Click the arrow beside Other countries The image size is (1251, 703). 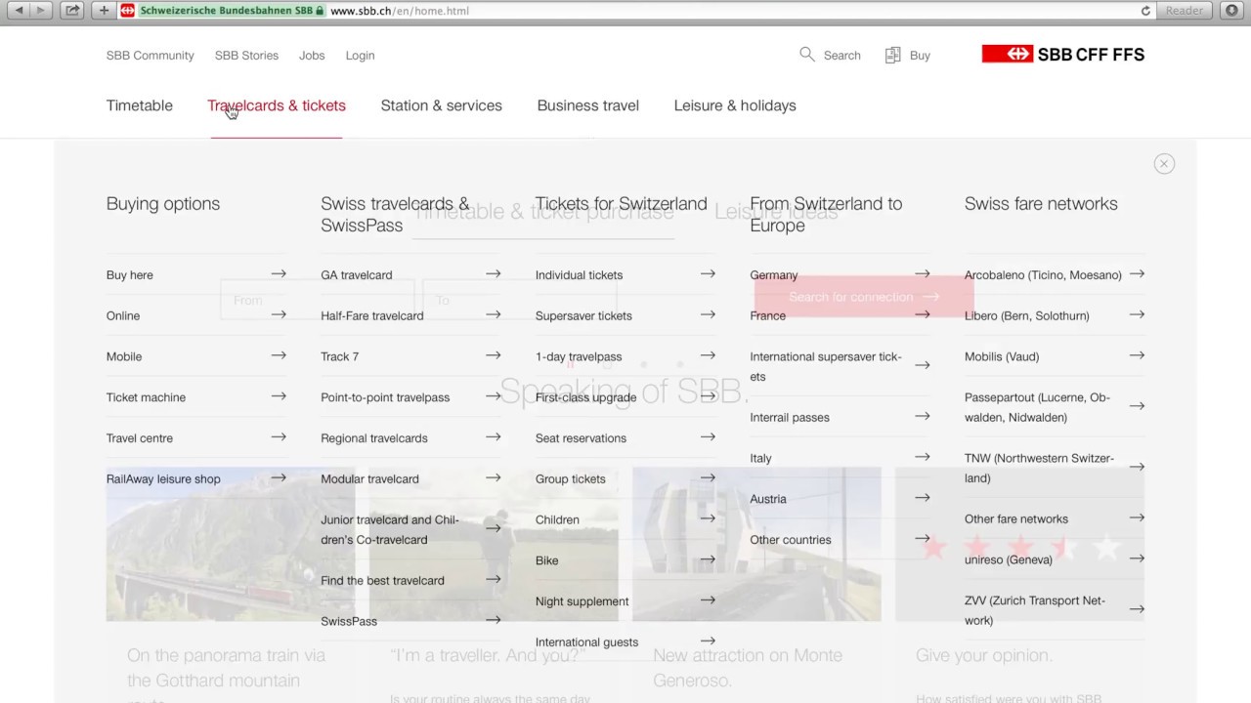(x=922, y=538)
